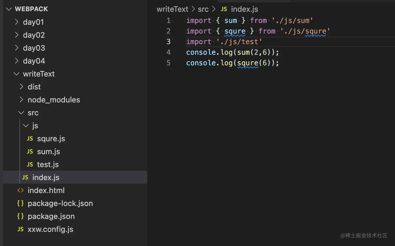Click the './js/squre' import path string
Screen dimensions: 395x246
point(305,31)
